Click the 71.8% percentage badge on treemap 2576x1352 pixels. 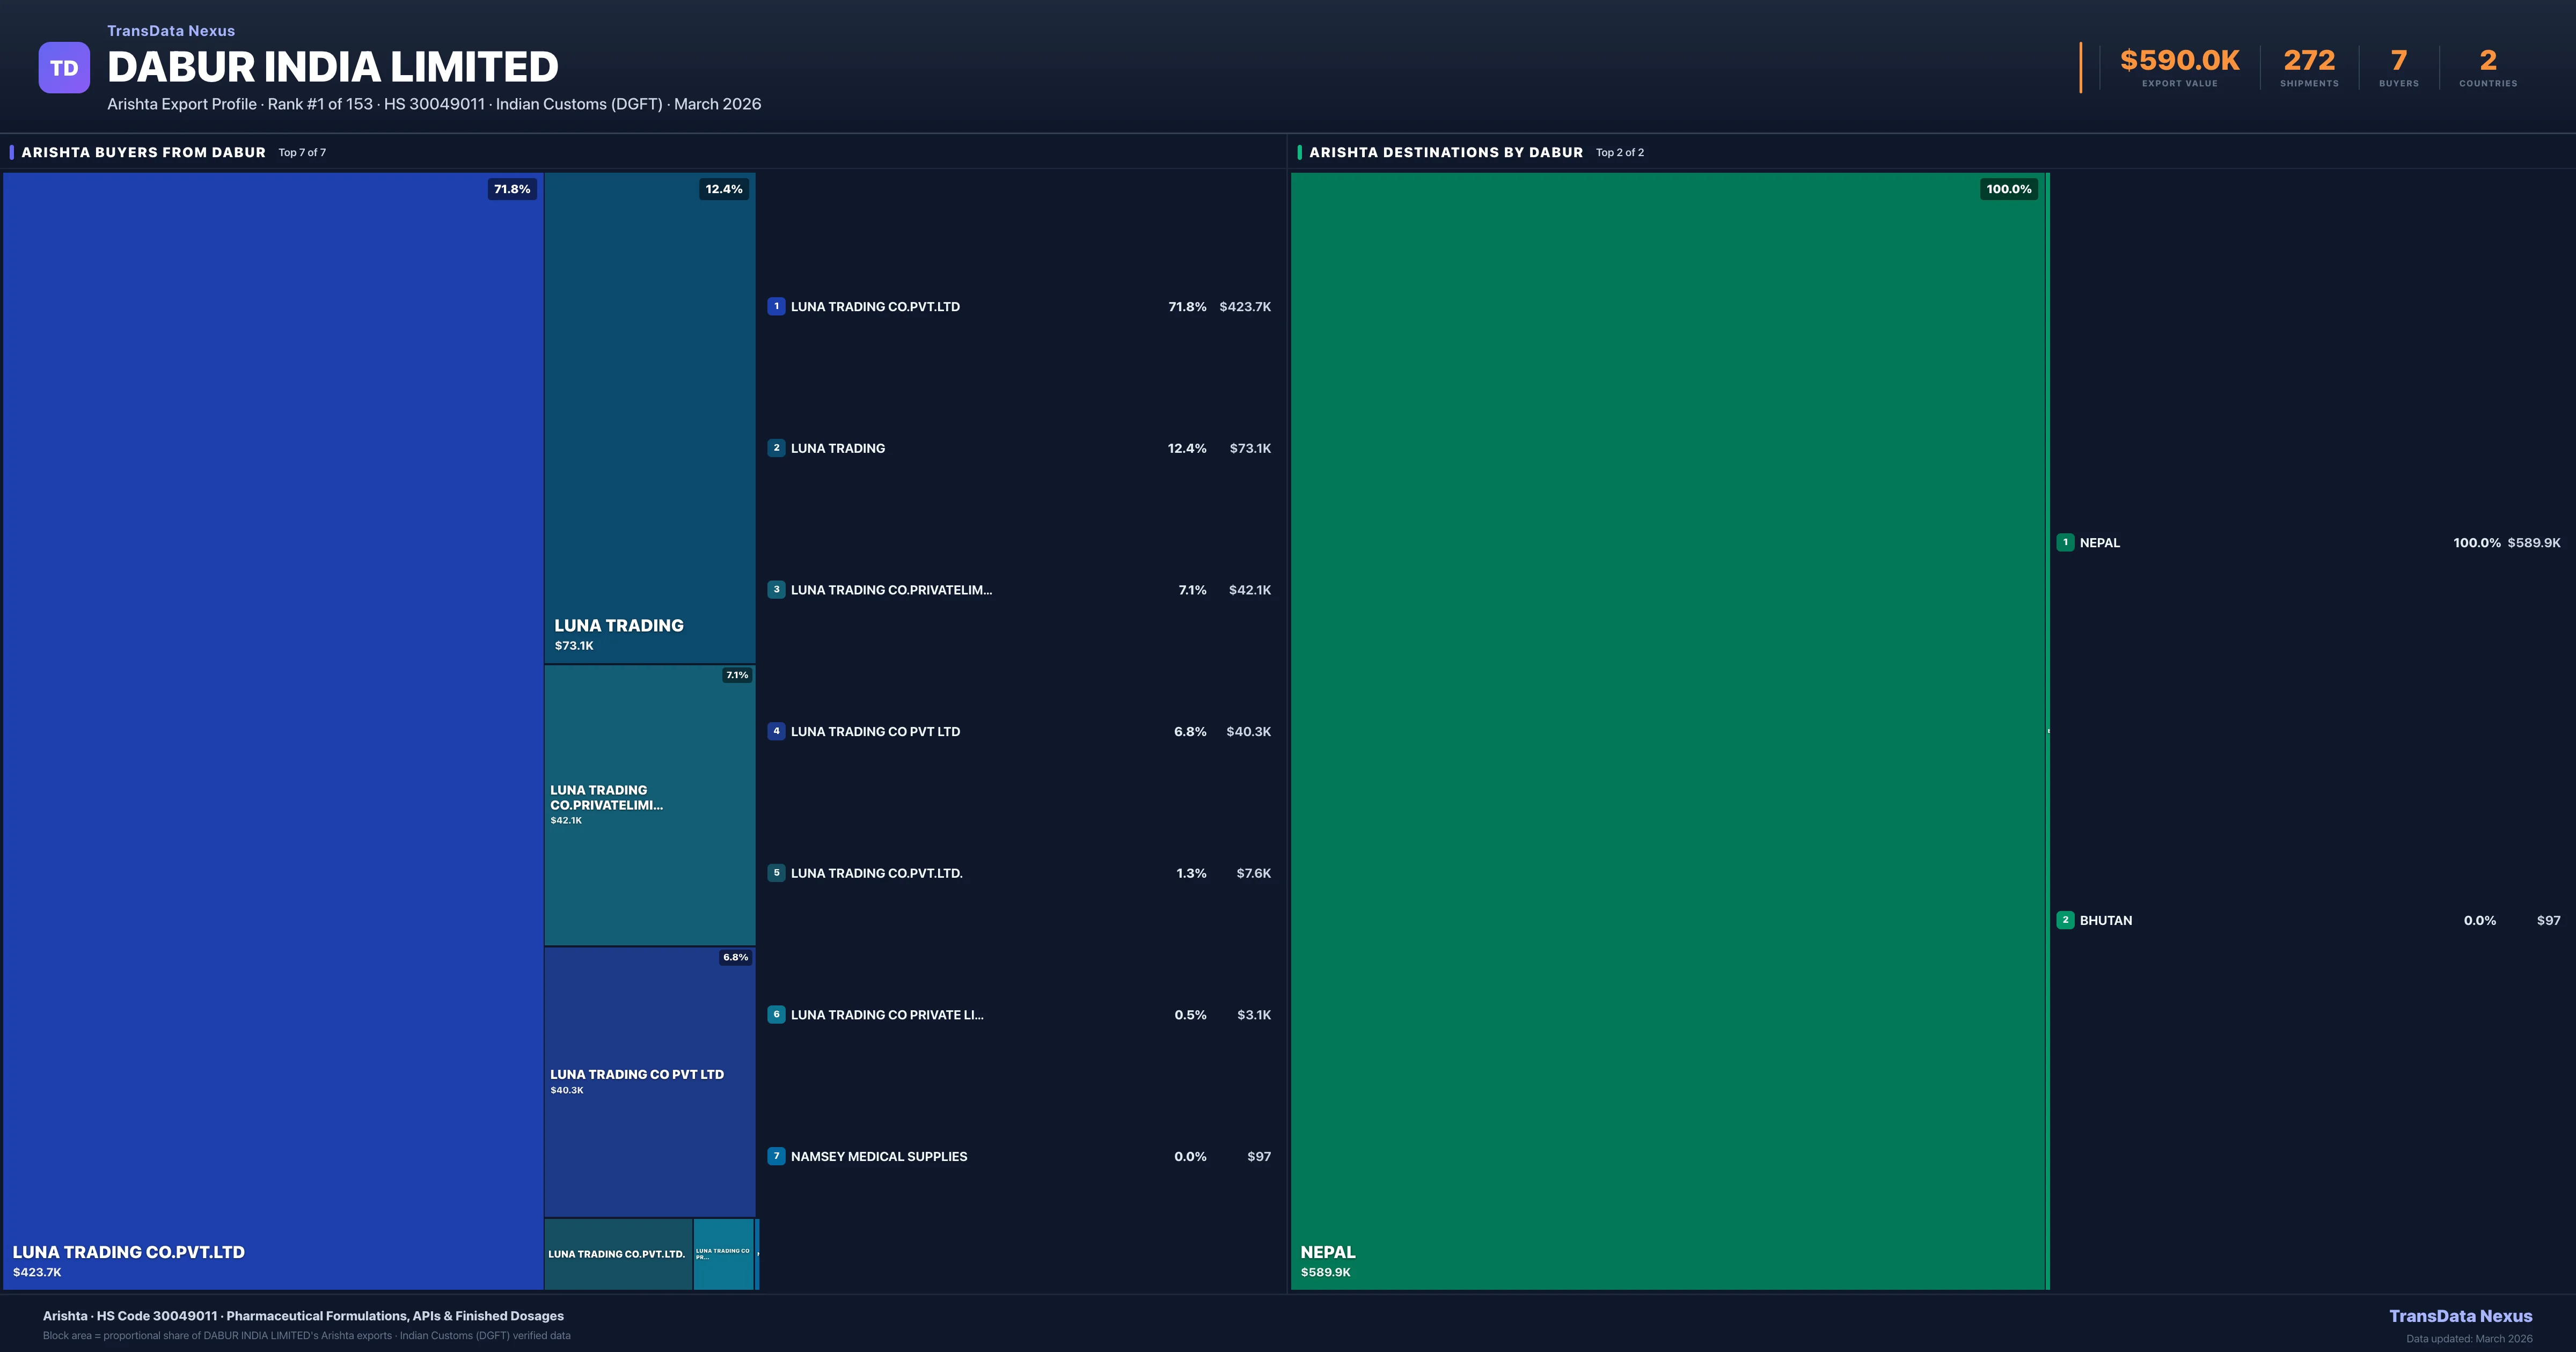click(512, 189)
